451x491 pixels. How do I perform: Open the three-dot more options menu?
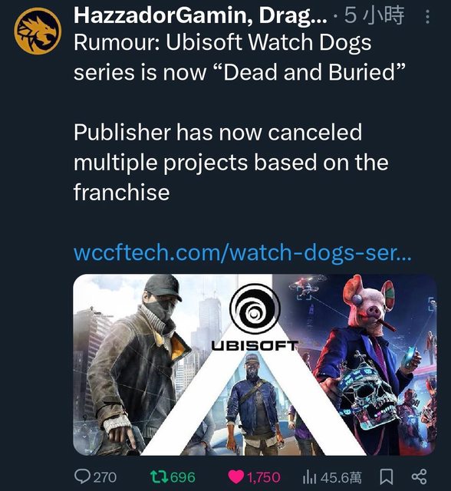click(427, 17)
